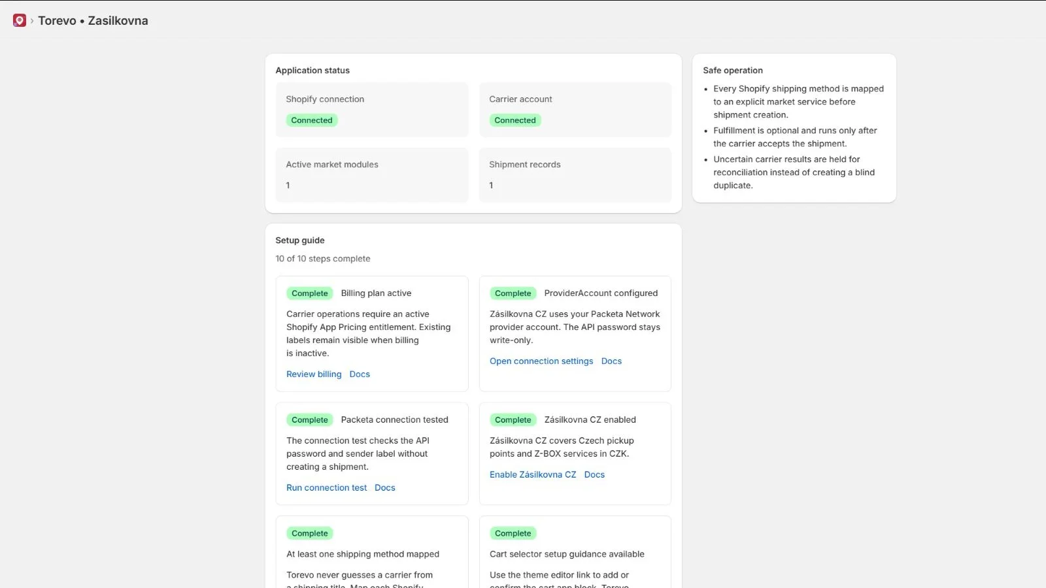Click the Czech pickup points and Z-BOX description
Image resolution: width=1046 pixels, height=588 pixels.
click(x=562, y=448)
